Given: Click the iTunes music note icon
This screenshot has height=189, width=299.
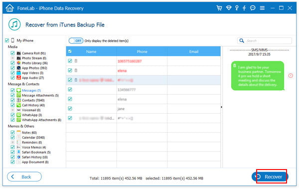Looking at the screenshot, I should coord(14,24).
